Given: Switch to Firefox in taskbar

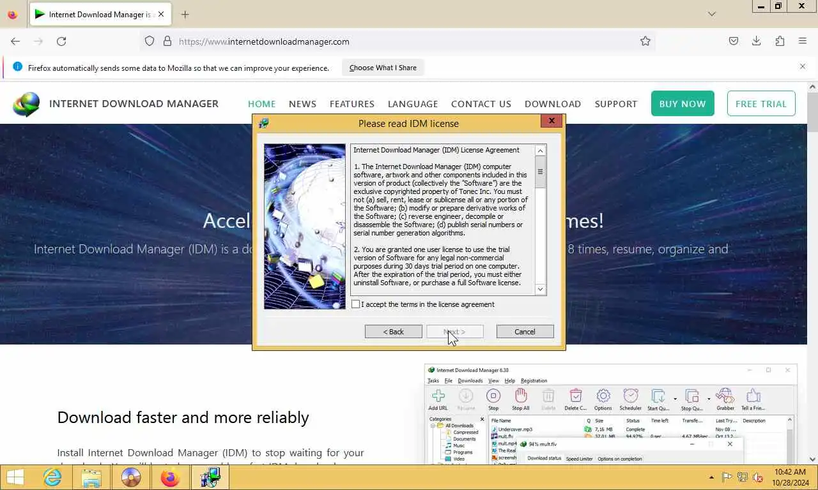Looking at the screenshot, I should pos(170,477).
